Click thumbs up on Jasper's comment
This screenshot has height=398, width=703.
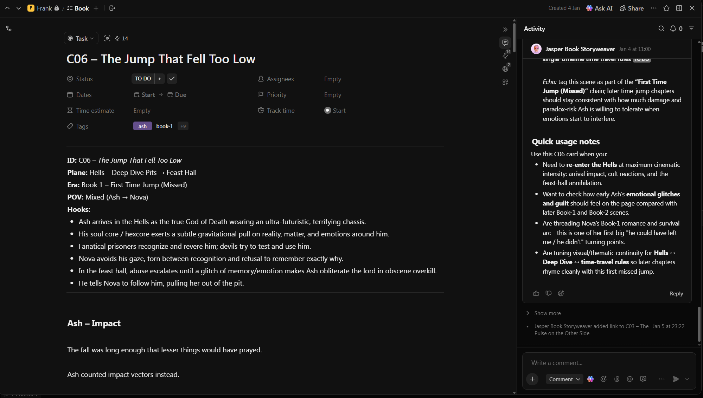(536, 293)
